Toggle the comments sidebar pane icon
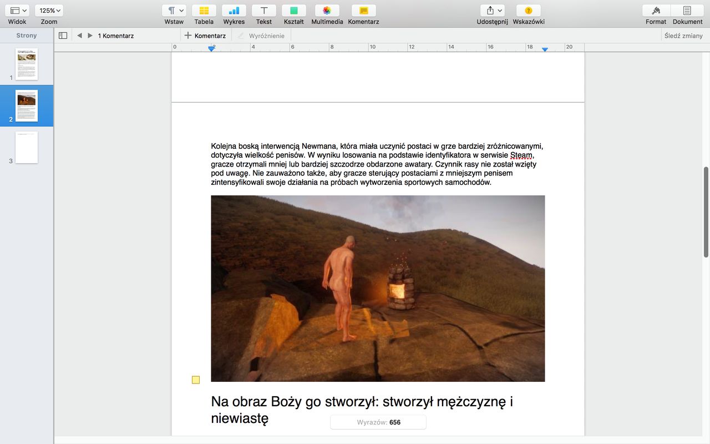 coord(63,36)
